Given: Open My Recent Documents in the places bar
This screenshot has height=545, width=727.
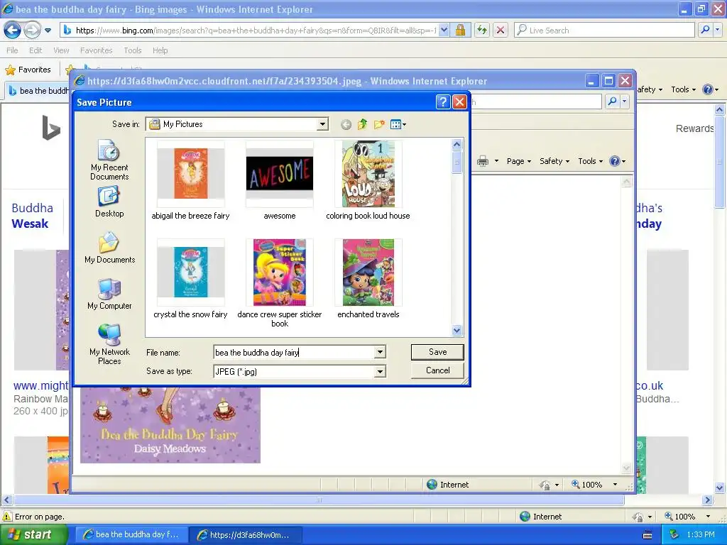Looking at the screenshot, I should pyautogui.click(x=109, y=160).
